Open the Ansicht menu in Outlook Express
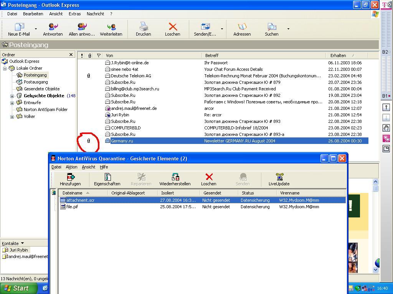Viewport: 393px width, 294px height. [x=56, y=14]
